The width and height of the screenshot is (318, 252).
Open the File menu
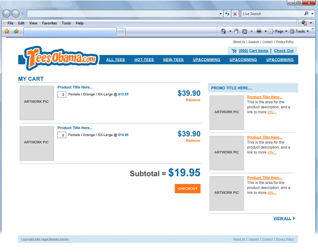pyautogui.click(x=10, y=23)
